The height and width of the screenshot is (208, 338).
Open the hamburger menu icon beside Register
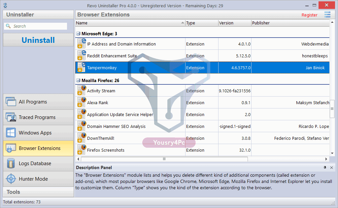pyautogui.click(x=327, y=15)
